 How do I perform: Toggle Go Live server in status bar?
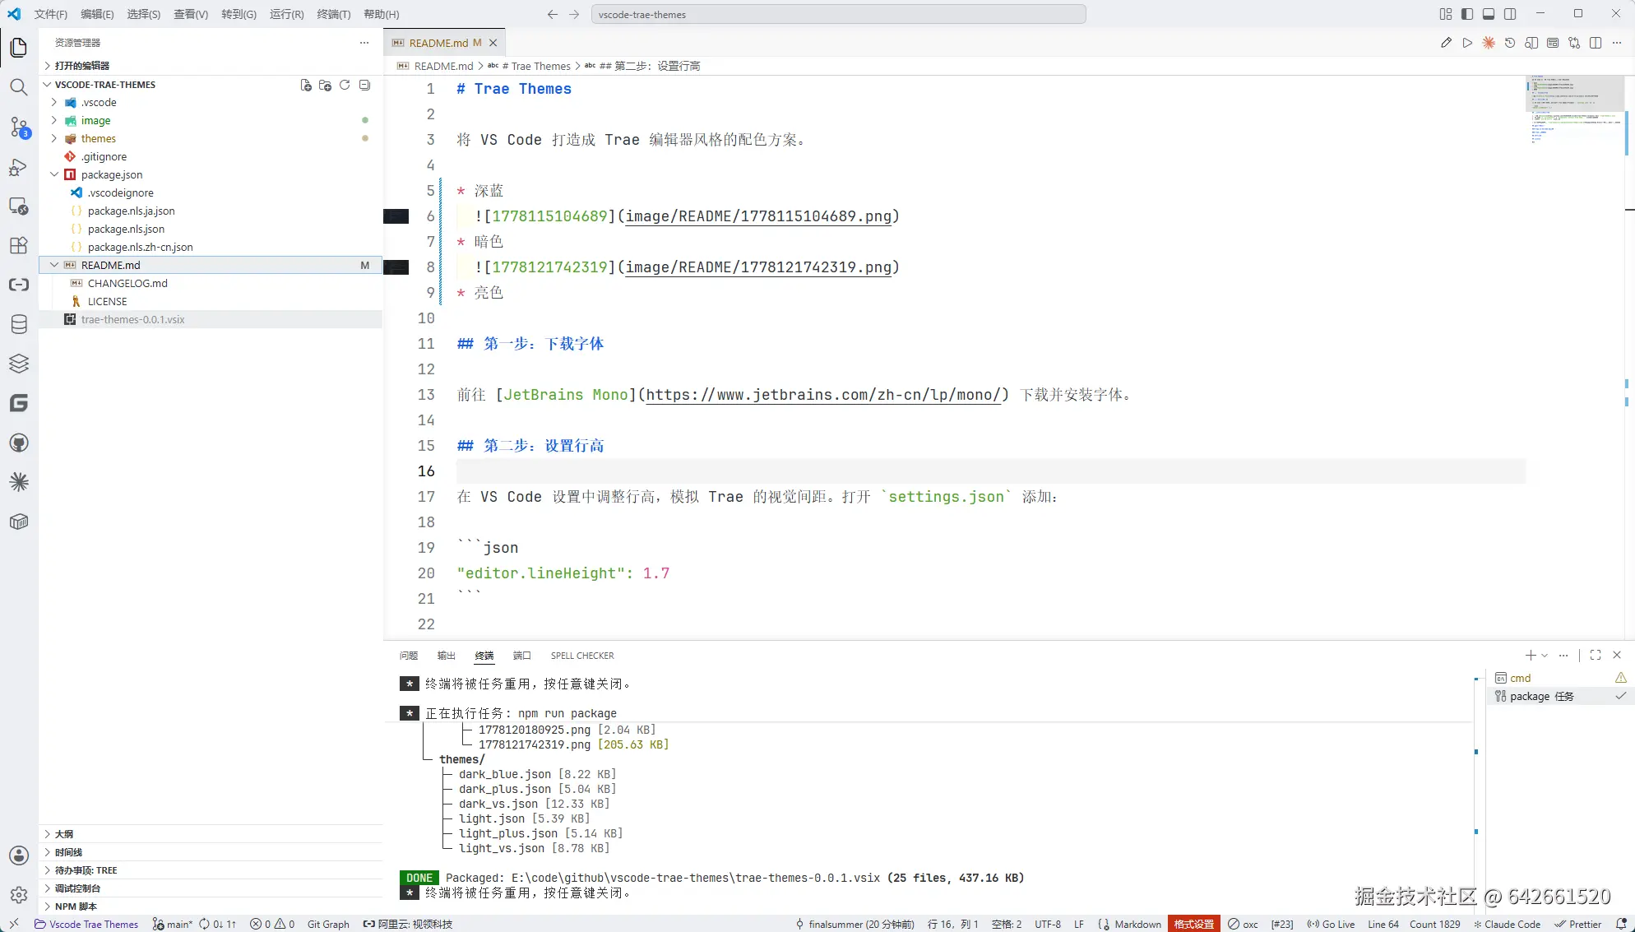point(1331,924)
